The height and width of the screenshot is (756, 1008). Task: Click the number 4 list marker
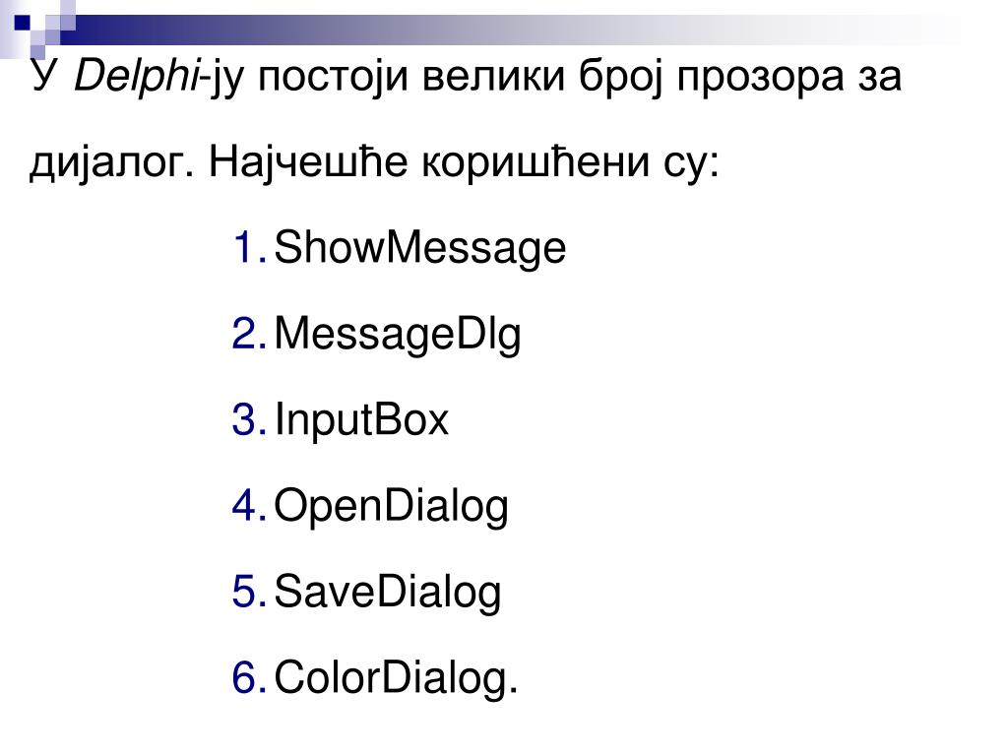pos(249,505)
